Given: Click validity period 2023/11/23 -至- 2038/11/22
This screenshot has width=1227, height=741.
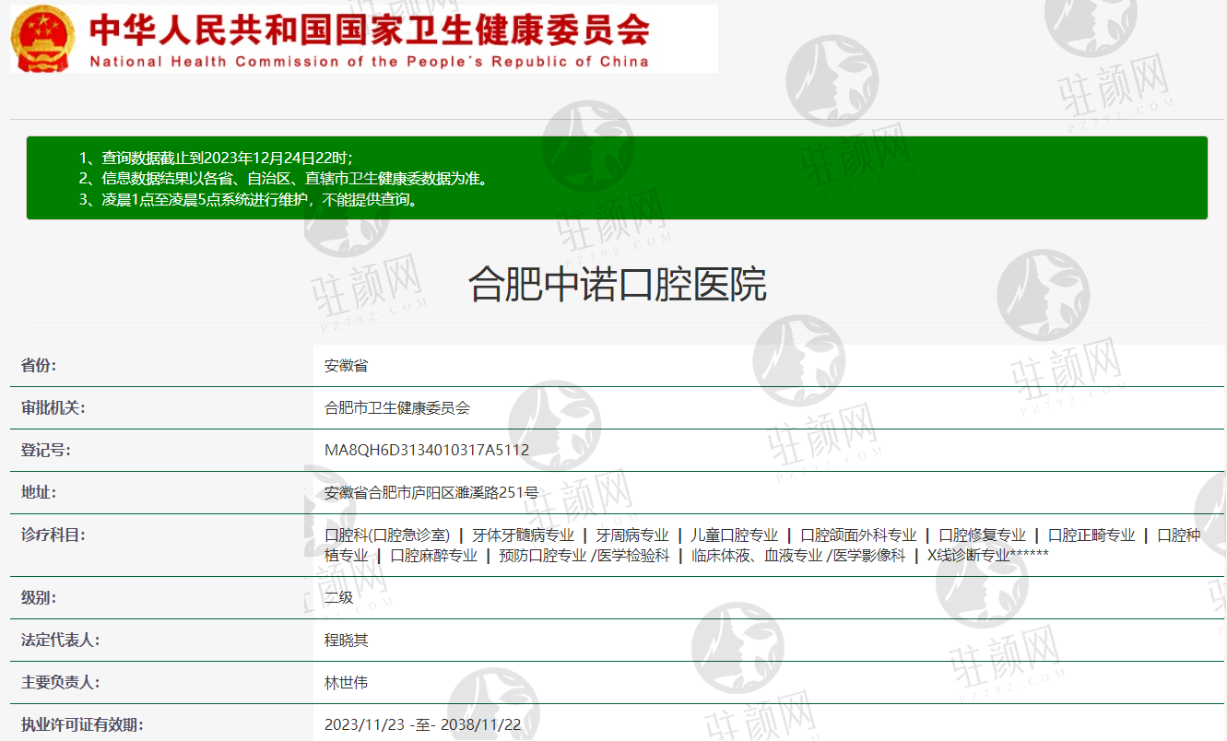Looking at the screenshot, I should [423, 725].
